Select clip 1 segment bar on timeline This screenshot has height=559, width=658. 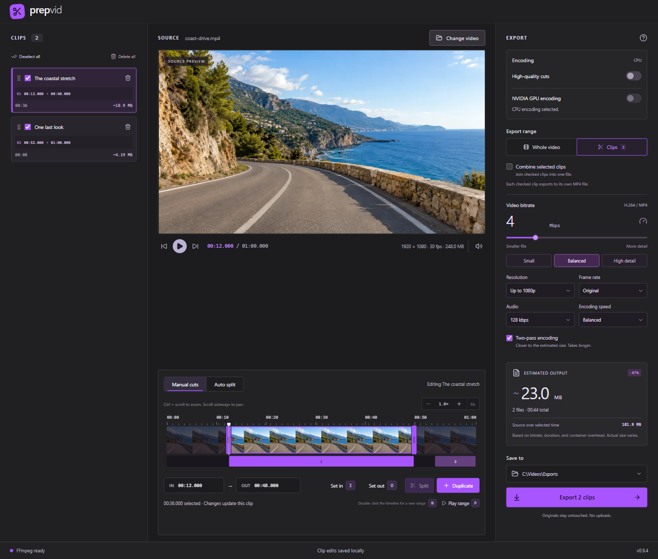[x=321, y=461]
